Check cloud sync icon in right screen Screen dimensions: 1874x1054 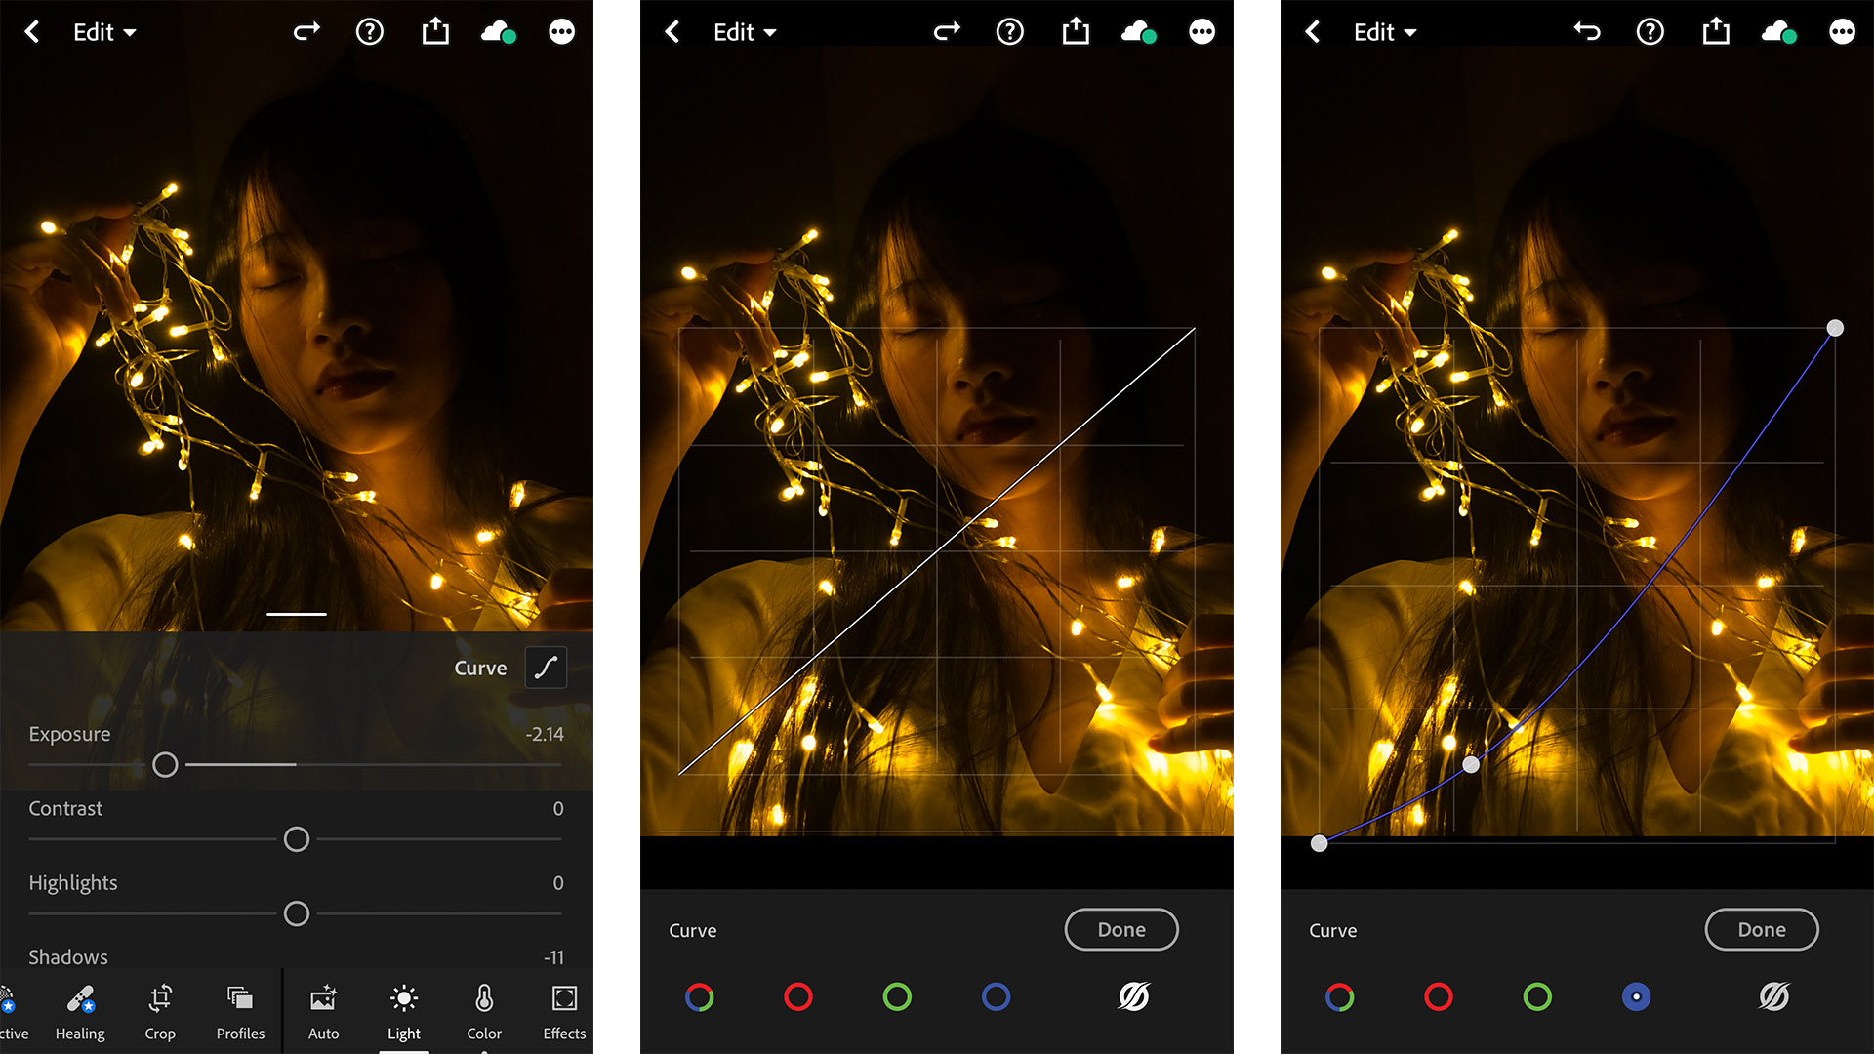click(x=1779, y=32)
